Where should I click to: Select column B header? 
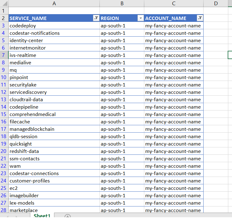pyautogui.click(x=122, y=3)
